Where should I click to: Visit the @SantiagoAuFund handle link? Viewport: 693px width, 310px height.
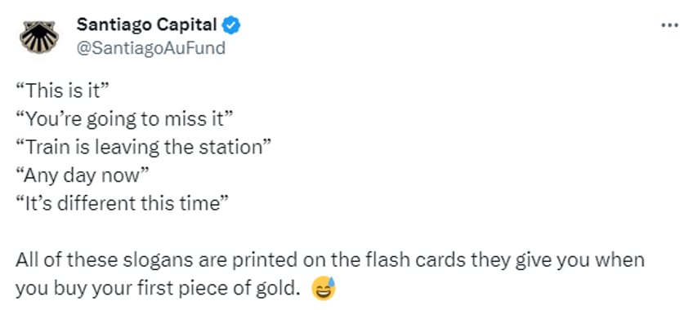coord(151,47)
